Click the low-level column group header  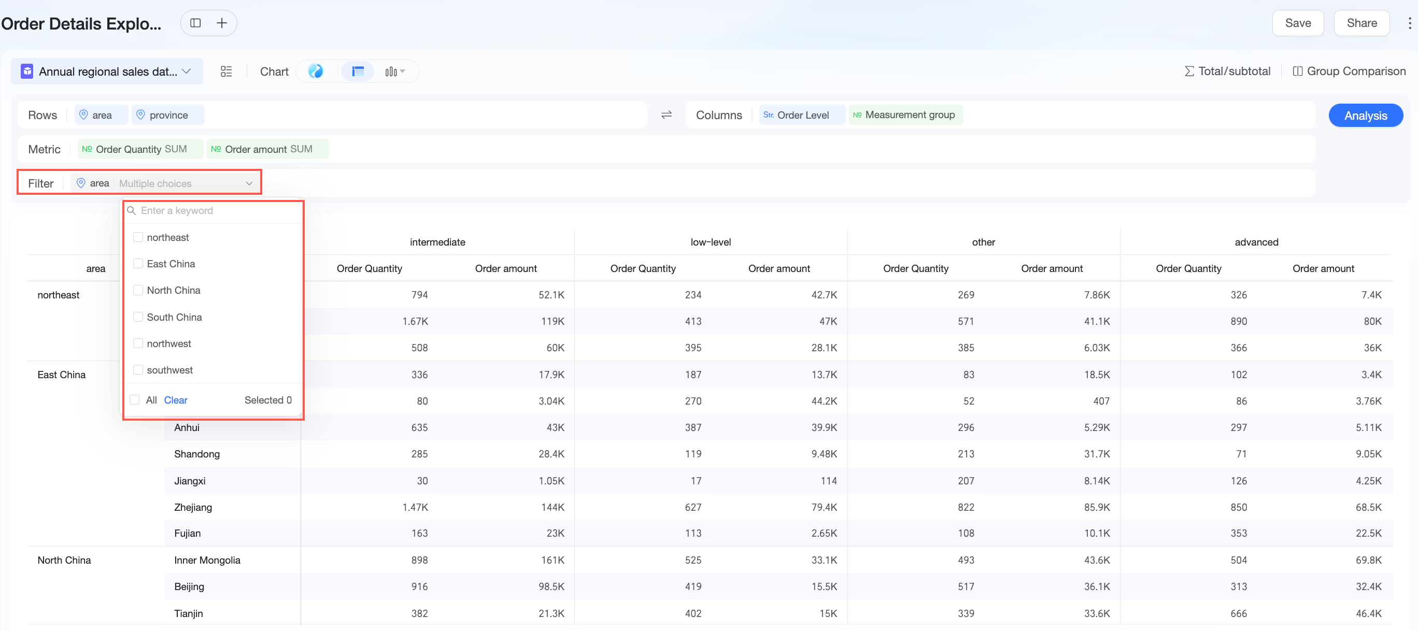coord(711,242)
